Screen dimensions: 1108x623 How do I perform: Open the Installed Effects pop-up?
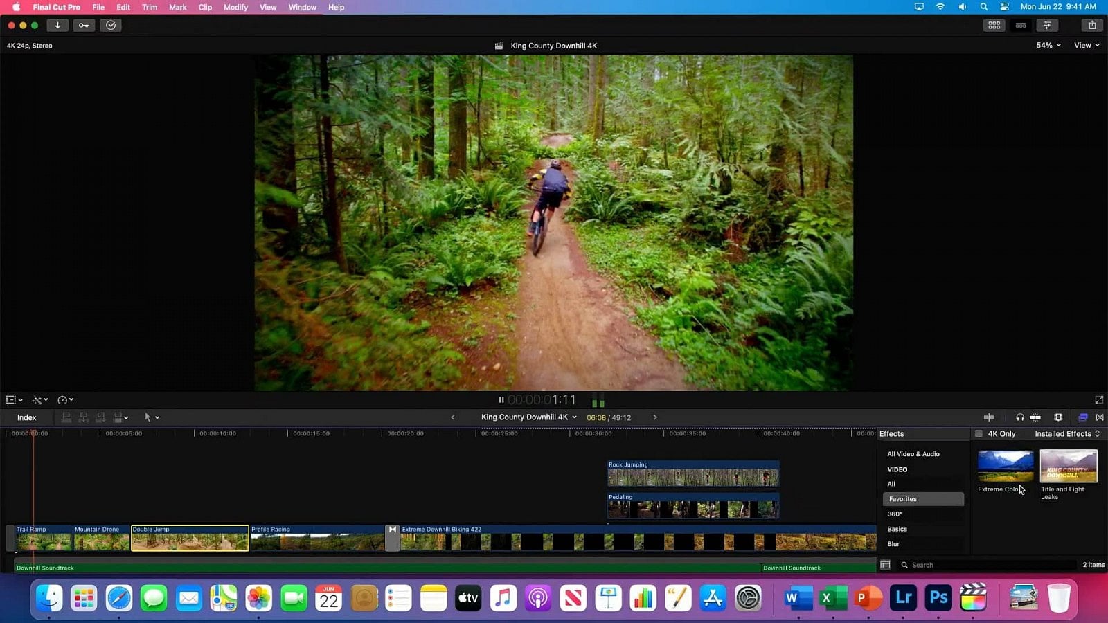coord(1067,434)
